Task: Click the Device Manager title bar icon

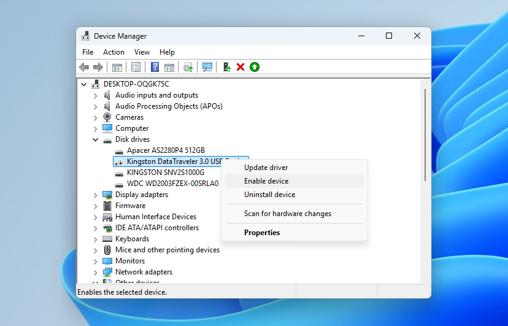Action: (85, 36)
